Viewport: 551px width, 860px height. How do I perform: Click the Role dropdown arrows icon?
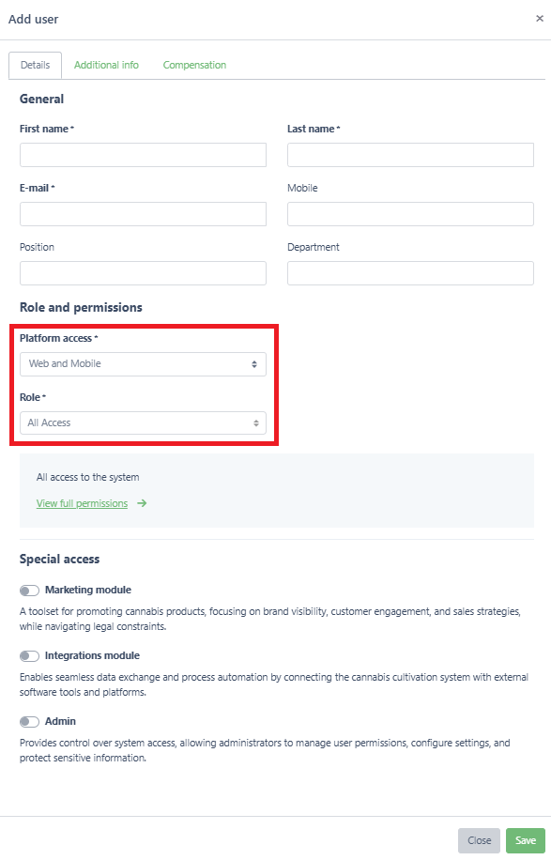pyautogui.click(x=256, y=422)
